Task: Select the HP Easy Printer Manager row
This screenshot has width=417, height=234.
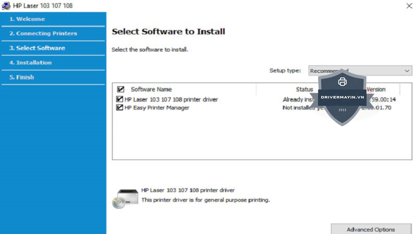Action: (157, 108)
